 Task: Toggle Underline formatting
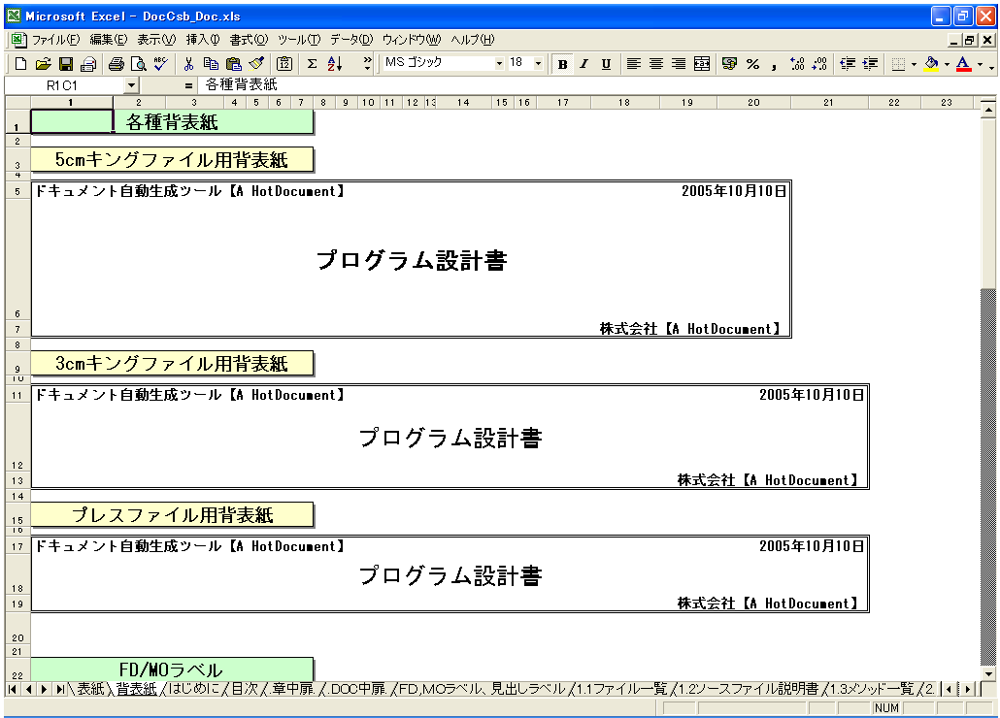coord(606,64)
